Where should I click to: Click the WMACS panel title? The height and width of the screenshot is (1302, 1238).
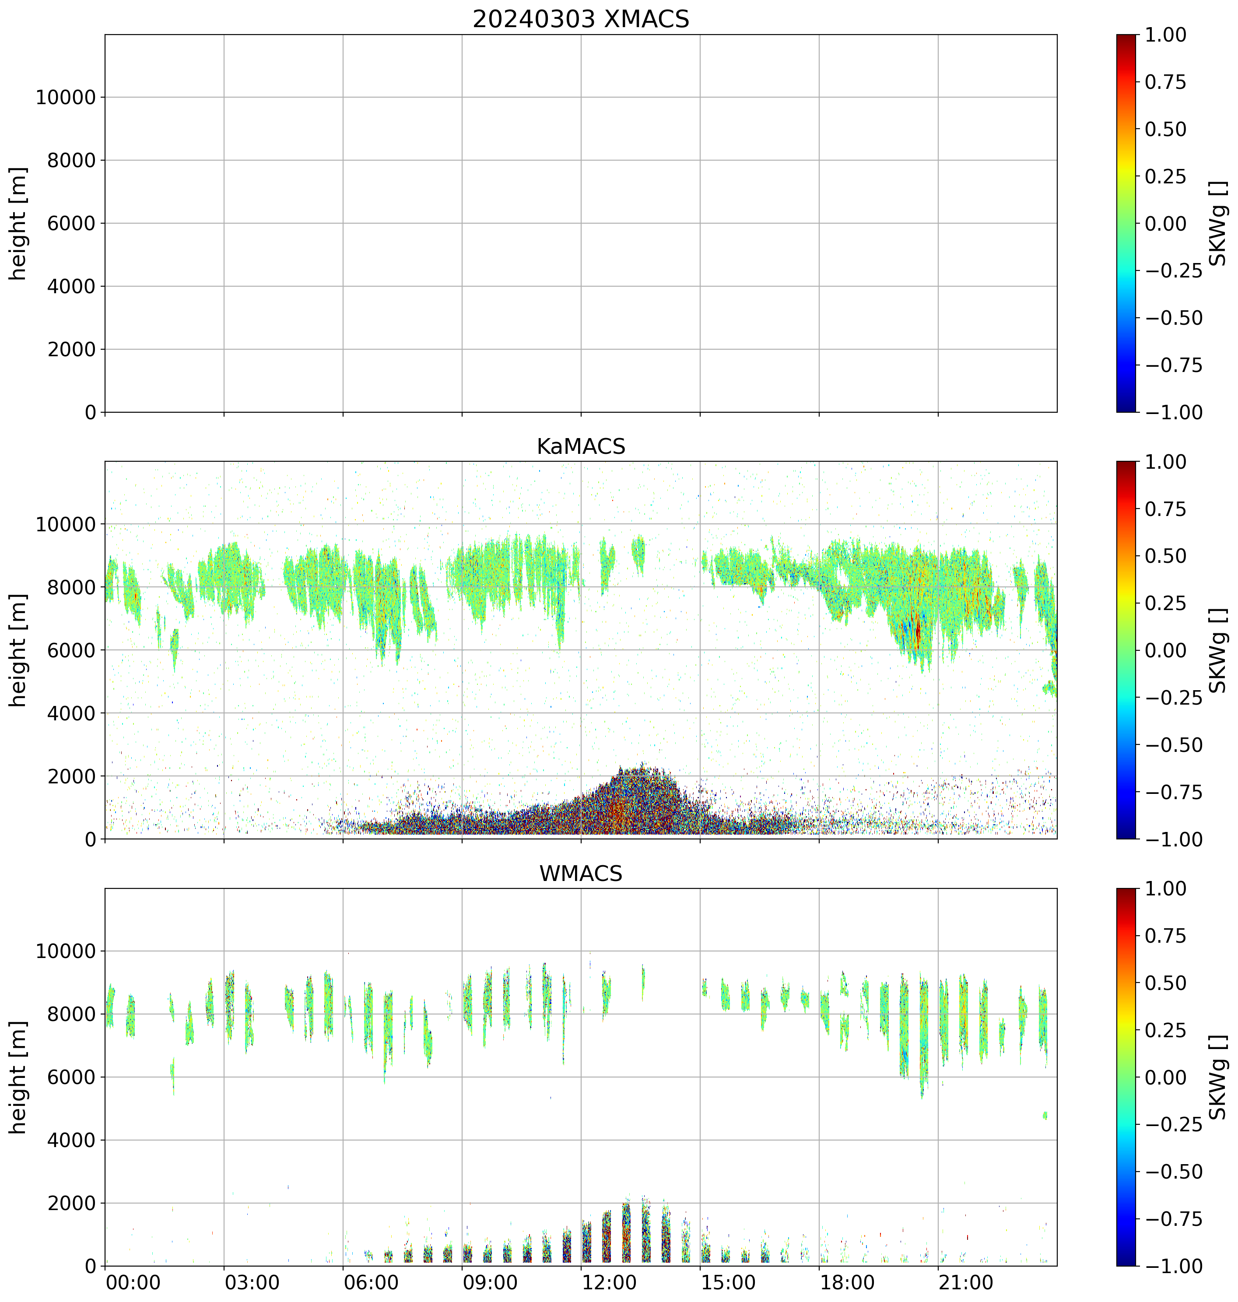point(581,874)
